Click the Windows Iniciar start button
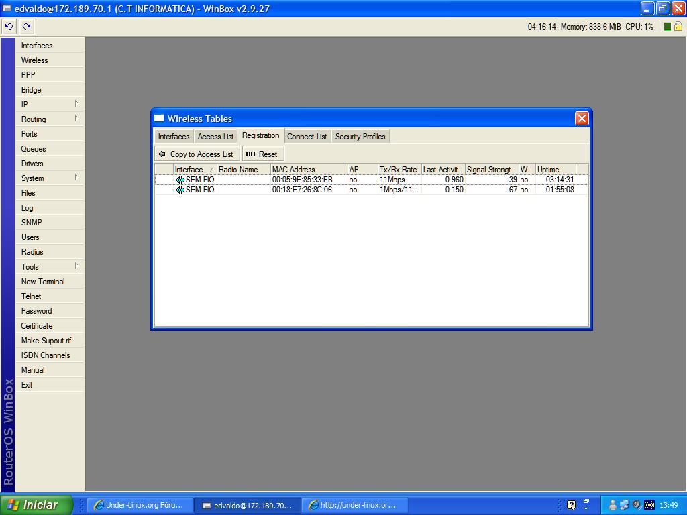 point(36,505)
